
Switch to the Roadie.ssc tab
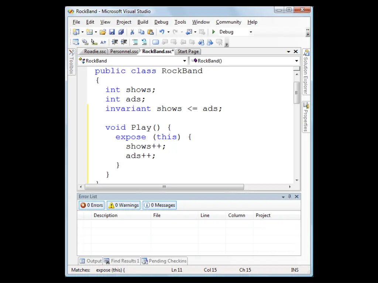click(95, 52)
